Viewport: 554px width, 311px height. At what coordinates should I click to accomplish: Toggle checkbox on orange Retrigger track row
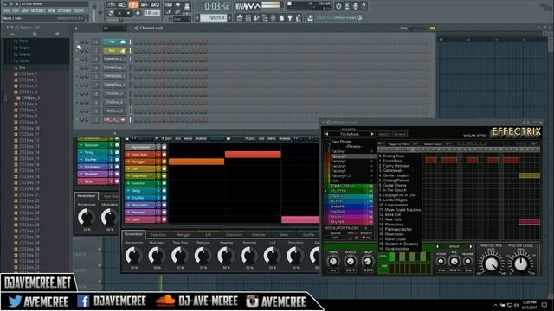click(x=164, y=162)
